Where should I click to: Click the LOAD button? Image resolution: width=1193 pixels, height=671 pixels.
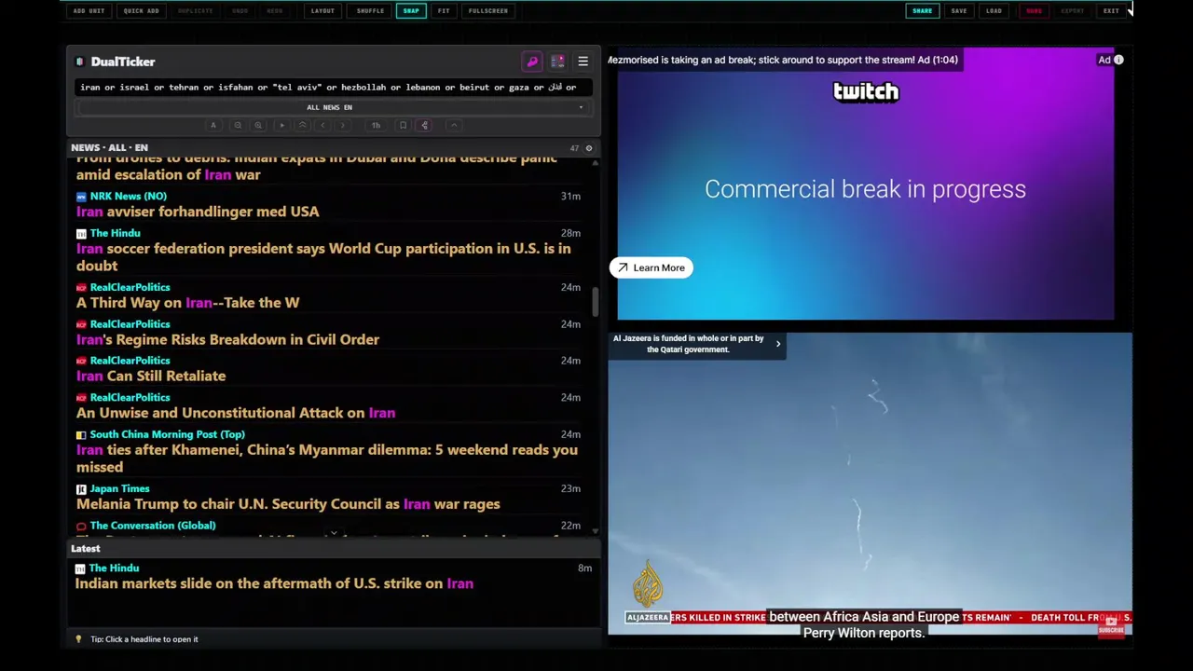pos(994,11)
